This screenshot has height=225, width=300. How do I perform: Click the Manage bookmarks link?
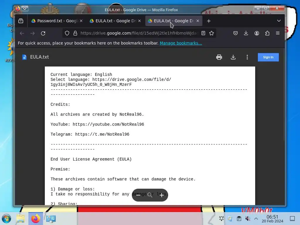coord(181,43)
